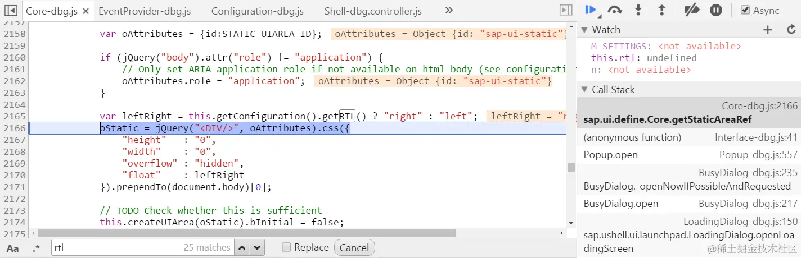The height and width of the screenshot is (258, 801).
Task: Click the this.createUIArea(oStatic) code line
Action: point(222,222)
